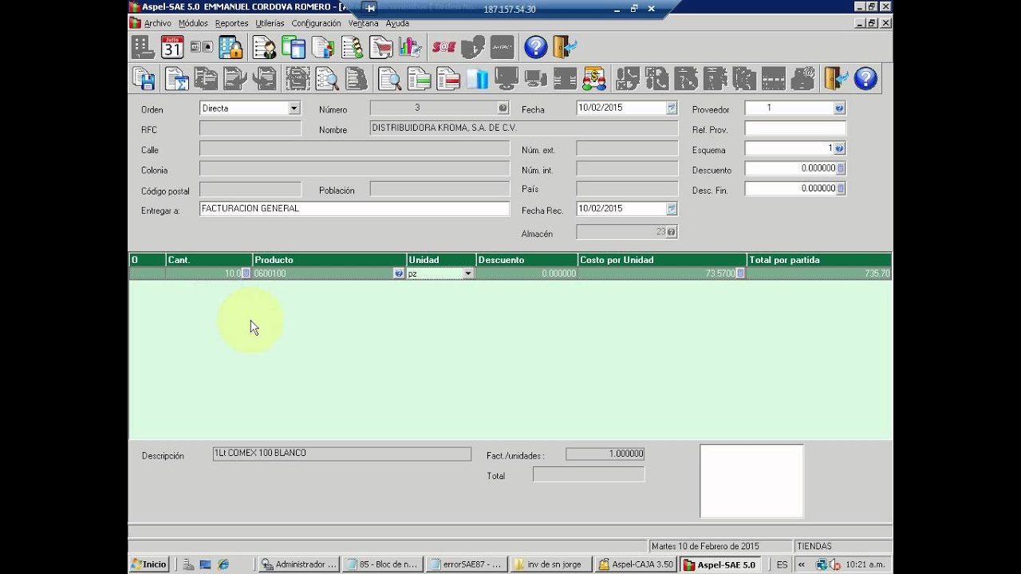The height and width of the screenshot is (574, 1021).
Task: Click the calendar icon showing 31
Action: tap(172, 47)
